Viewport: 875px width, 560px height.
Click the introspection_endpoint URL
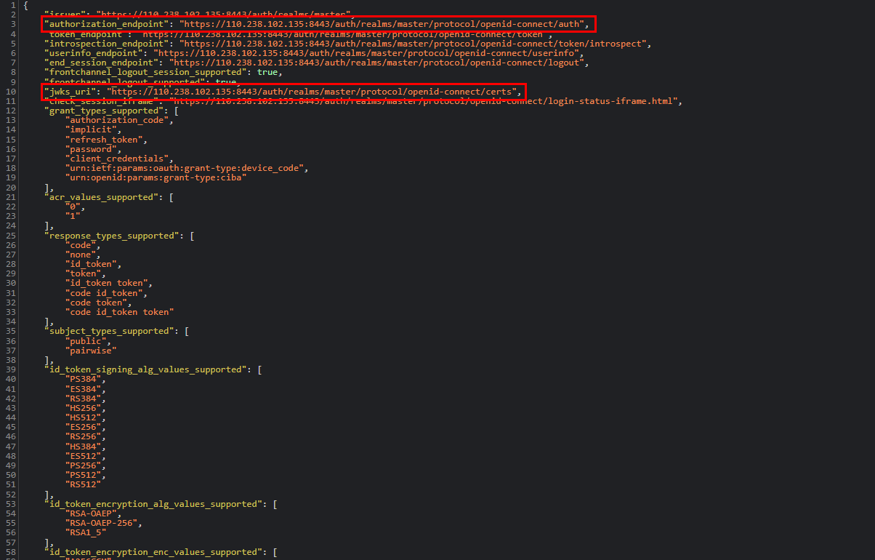coord(414,44)
